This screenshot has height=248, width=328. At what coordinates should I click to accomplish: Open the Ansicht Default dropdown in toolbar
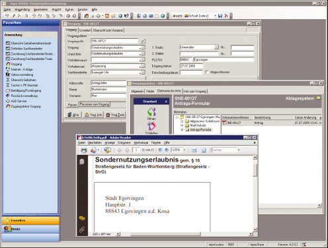215,16
